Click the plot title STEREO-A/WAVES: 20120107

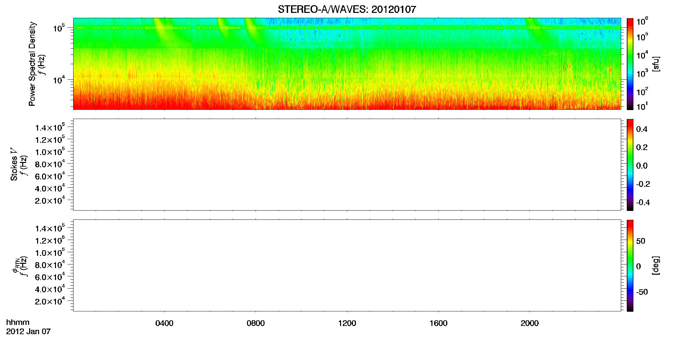click(x=347, y=9)
